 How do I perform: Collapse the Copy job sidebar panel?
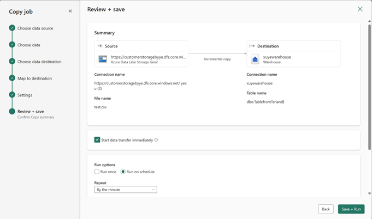[x=70, y=11]
